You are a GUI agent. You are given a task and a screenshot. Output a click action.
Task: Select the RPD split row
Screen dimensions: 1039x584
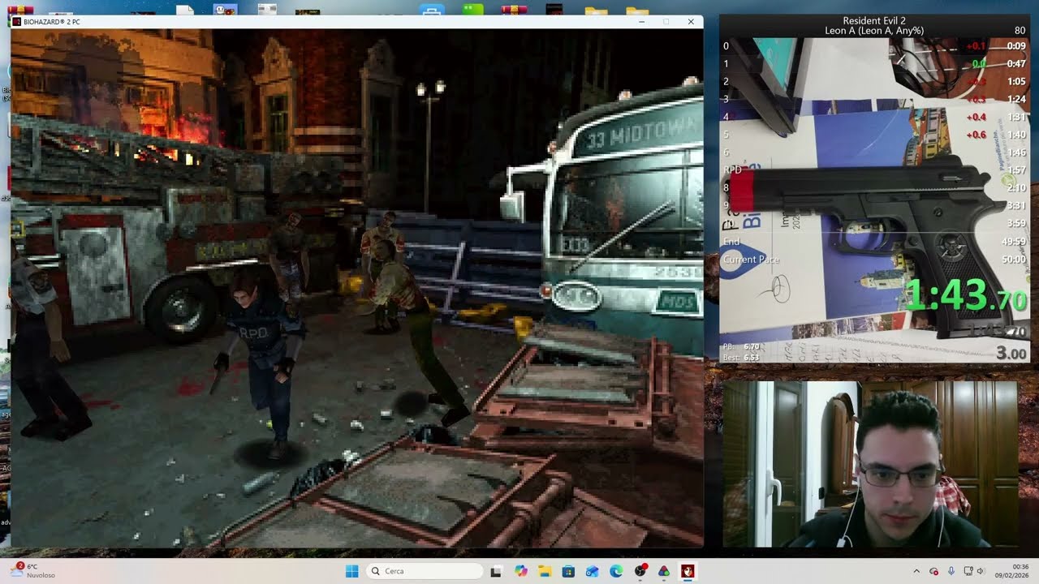point(874,170)
